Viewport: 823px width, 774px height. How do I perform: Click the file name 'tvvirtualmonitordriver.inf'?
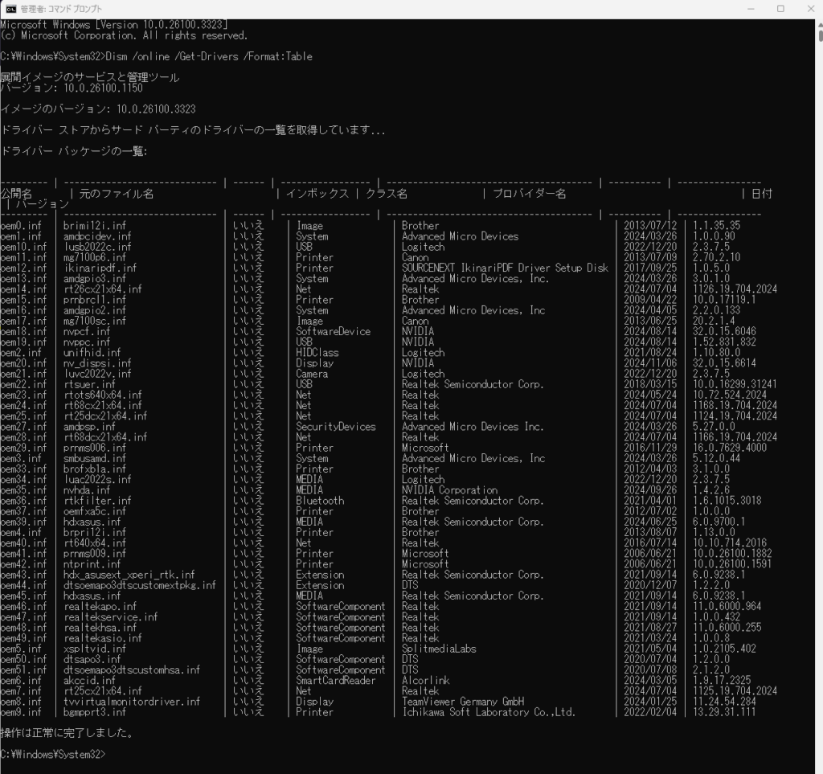tap(132, 702)
